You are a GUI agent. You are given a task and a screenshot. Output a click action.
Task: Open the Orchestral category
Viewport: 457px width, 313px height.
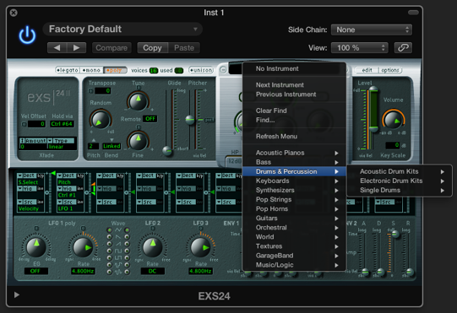click(294, 228)
